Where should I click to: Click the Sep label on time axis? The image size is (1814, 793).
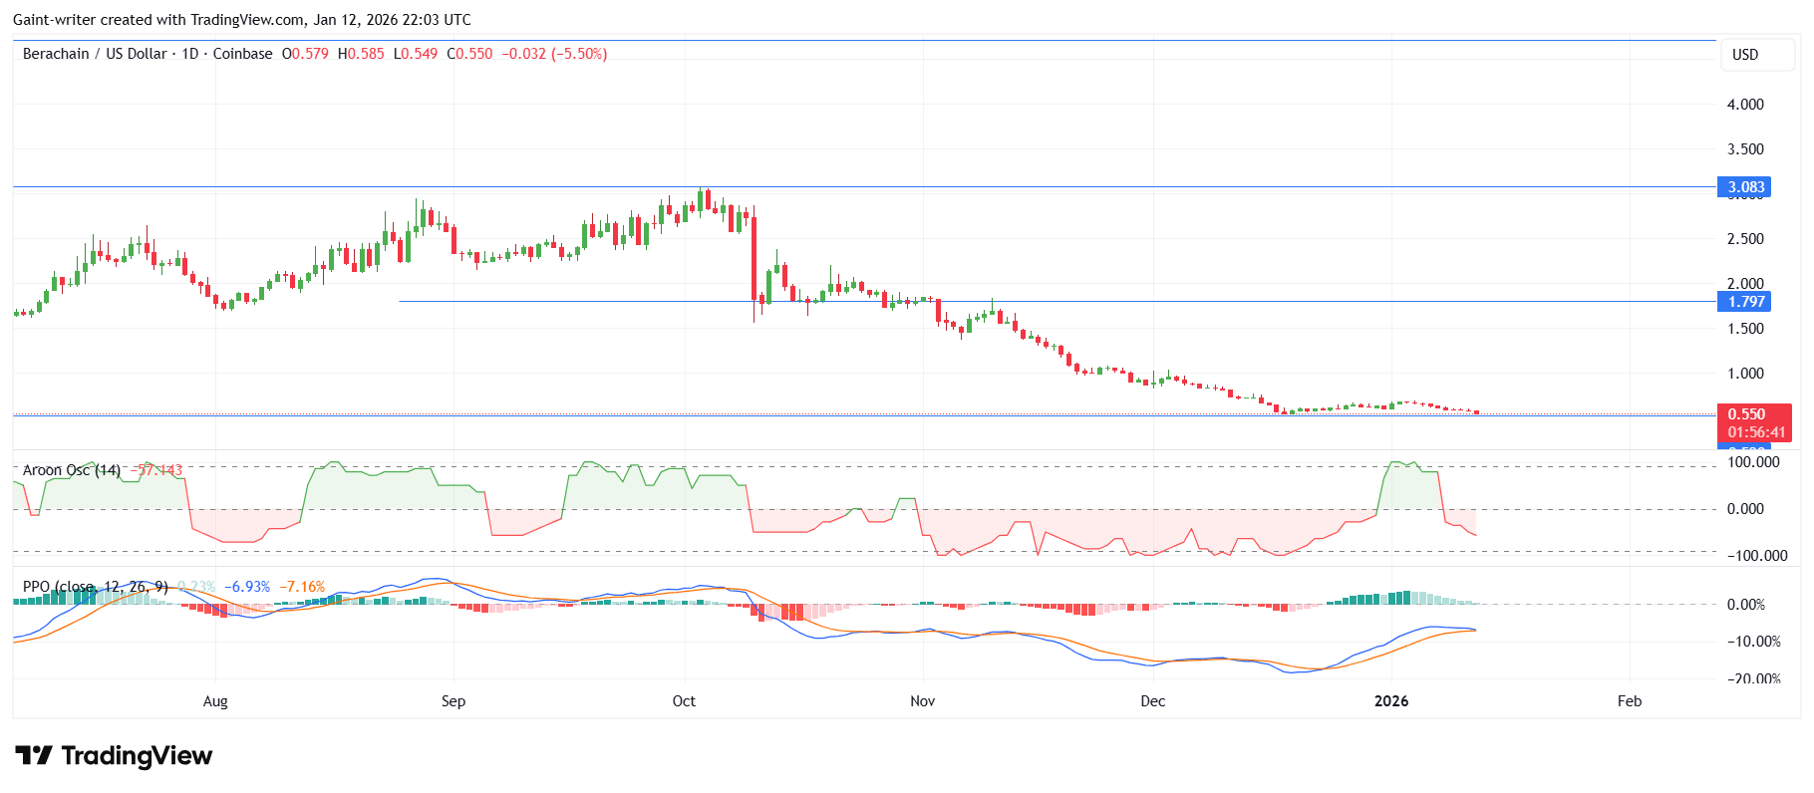tap(453, 701)
